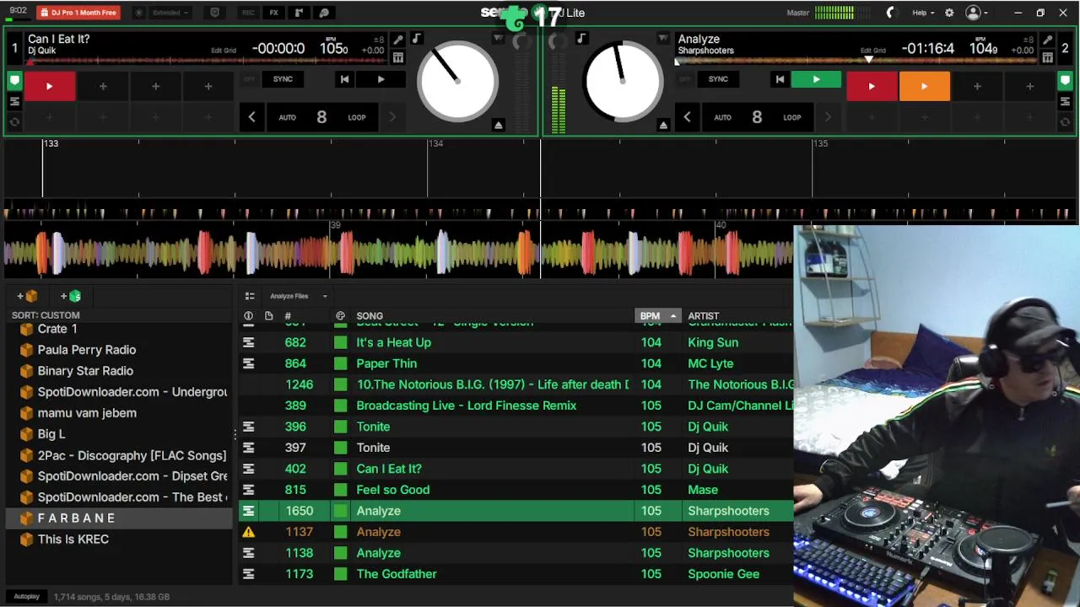
Task: Select deck 1 saved loops tab icon
Action: (x=14, y=101)
